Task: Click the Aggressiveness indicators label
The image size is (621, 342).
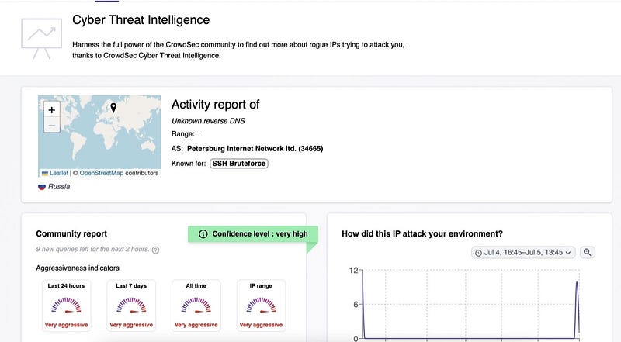Action: coord(78,268)
